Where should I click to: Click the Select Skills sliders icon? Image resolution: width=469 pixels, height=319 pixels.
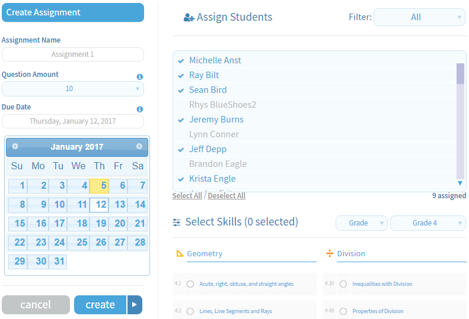click(177, 223)
